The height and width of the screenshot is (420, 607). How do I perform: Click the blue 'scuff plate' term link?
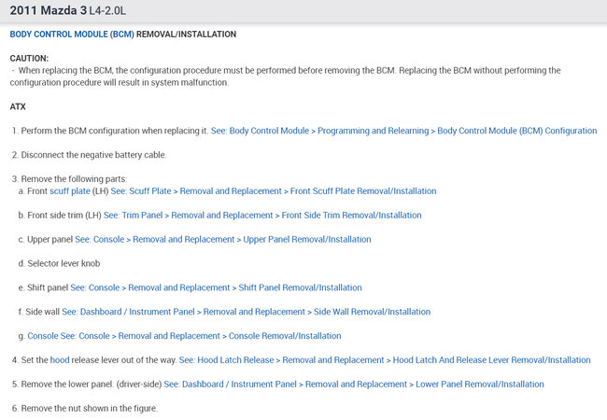tap(70, 190)
